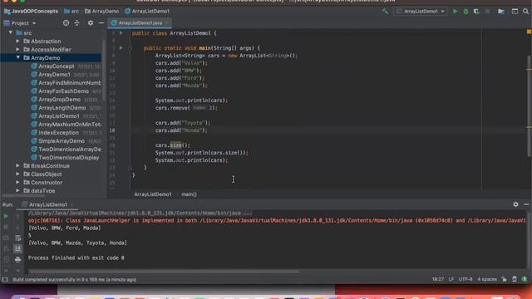This screenshot has width=532, height=299.
Task: Select the ArrayListDemo1.java editor tab
Action: click(140, 23)
